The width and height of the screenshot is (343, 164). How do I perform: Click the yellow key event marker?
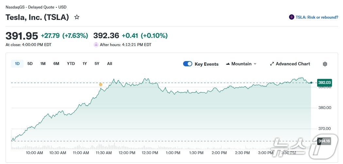pyautogui.click(x=101, y=85)
